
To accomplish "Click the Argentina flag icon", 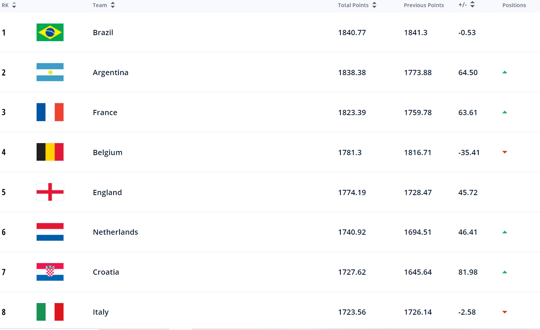I will [50, 72].
